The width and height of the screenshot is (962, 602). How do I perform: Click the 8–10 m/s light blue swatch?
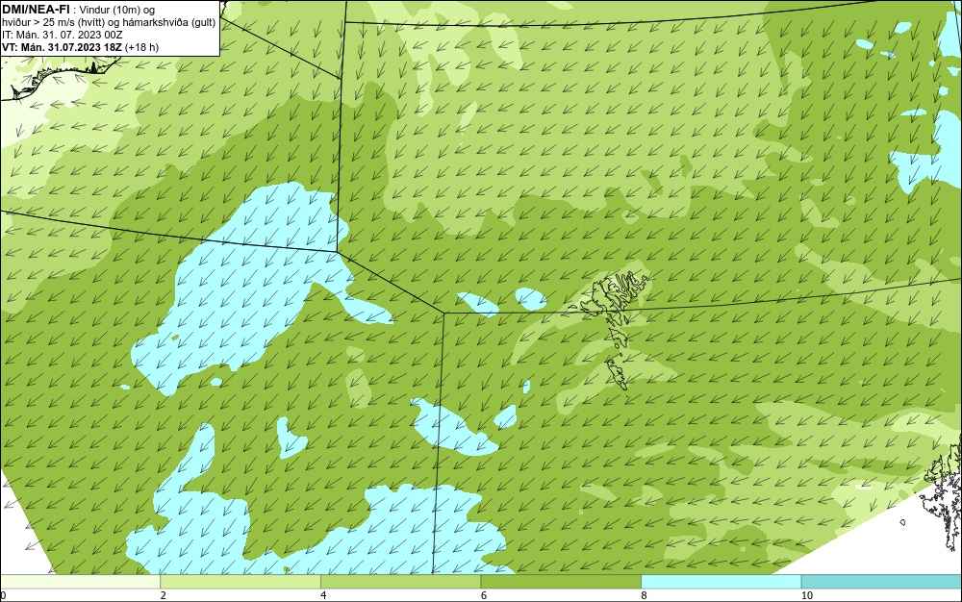point(721,582)
